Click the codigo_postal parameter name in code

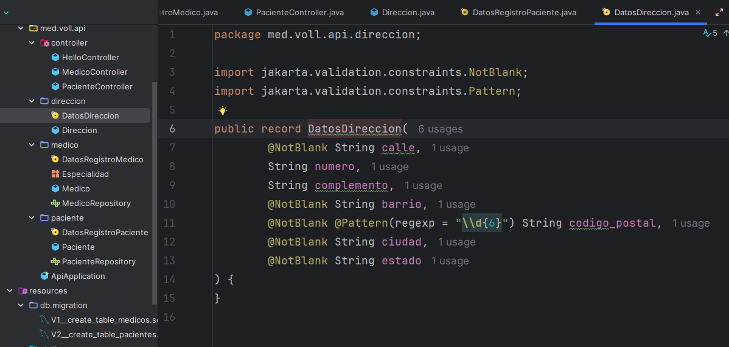pyautogui.click(x=612, y=224)
